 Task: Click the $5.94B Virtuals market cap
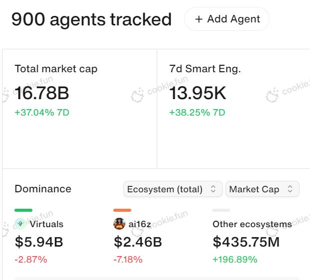39,242
